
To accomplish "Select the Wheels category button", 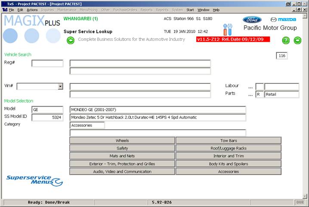I will tap(122, 140).
